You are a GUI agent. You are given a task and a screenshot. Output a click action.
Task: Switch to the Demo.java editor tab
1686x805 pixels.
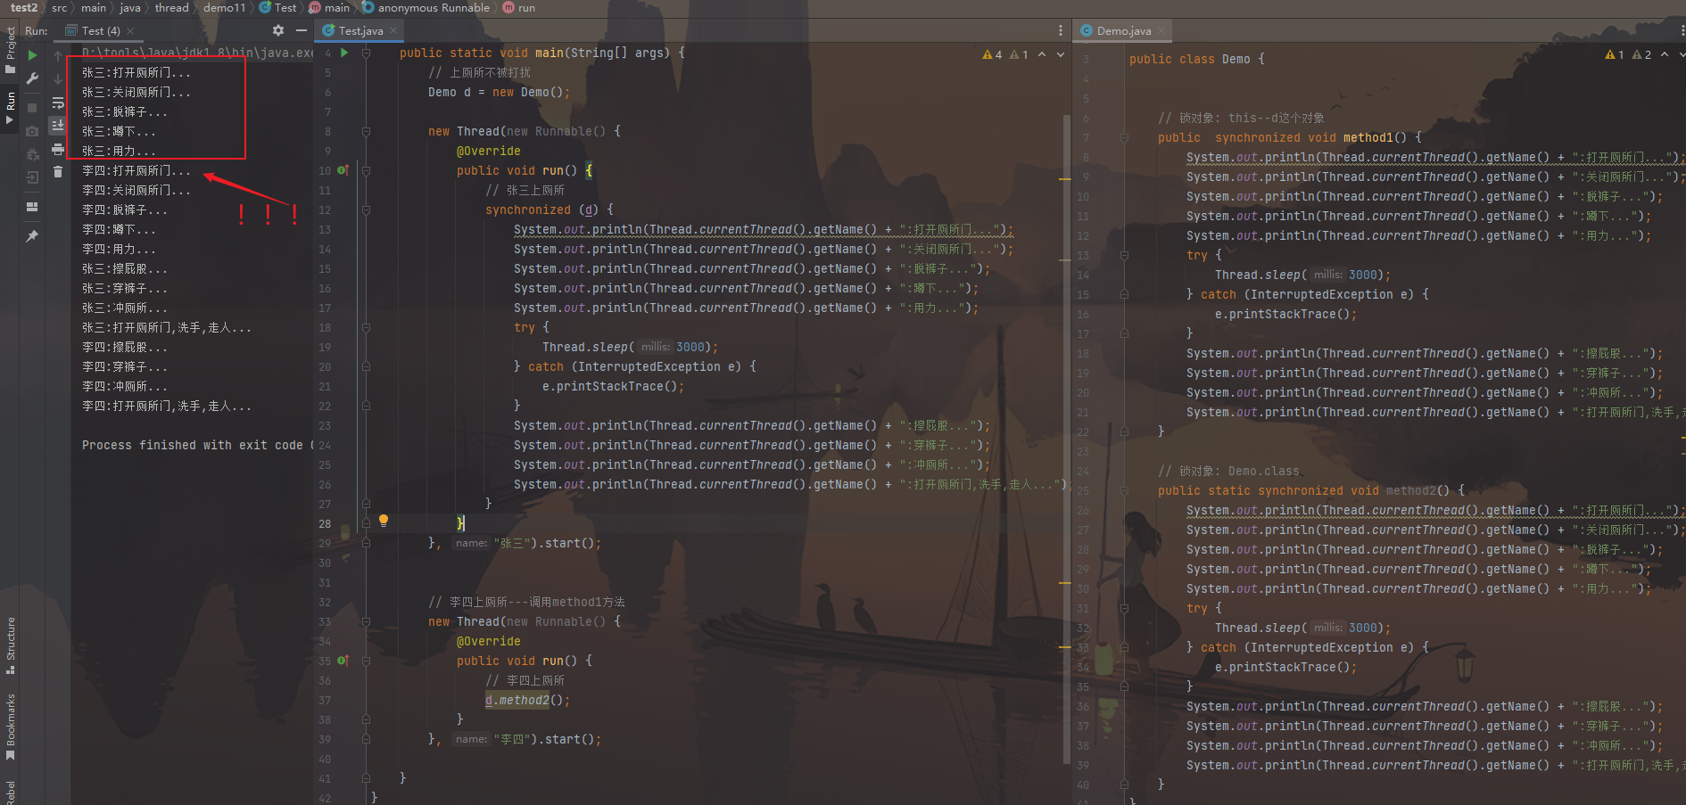tap(1123, 30)
